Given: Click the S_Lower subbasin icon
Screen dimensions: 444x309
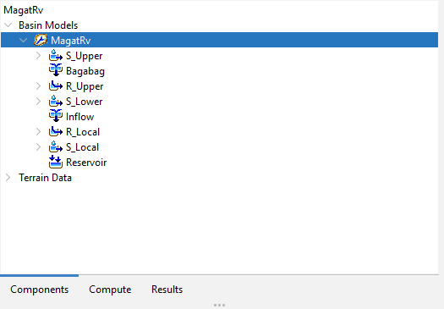Looking at the screenshot, I should (56, 101).
